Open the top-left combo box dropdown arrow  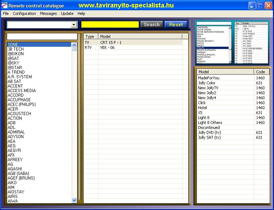(74, 25)
